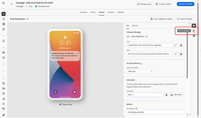This screenshot has height=118, width=201.
Task: Click help icon next to iOS category
Action: coord(136,109)
